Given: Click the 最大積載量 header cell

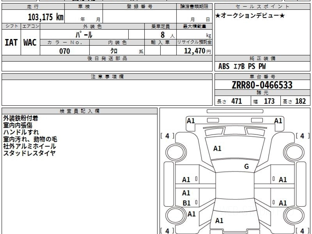Looking at the screenshot, I should pos(194,26).
